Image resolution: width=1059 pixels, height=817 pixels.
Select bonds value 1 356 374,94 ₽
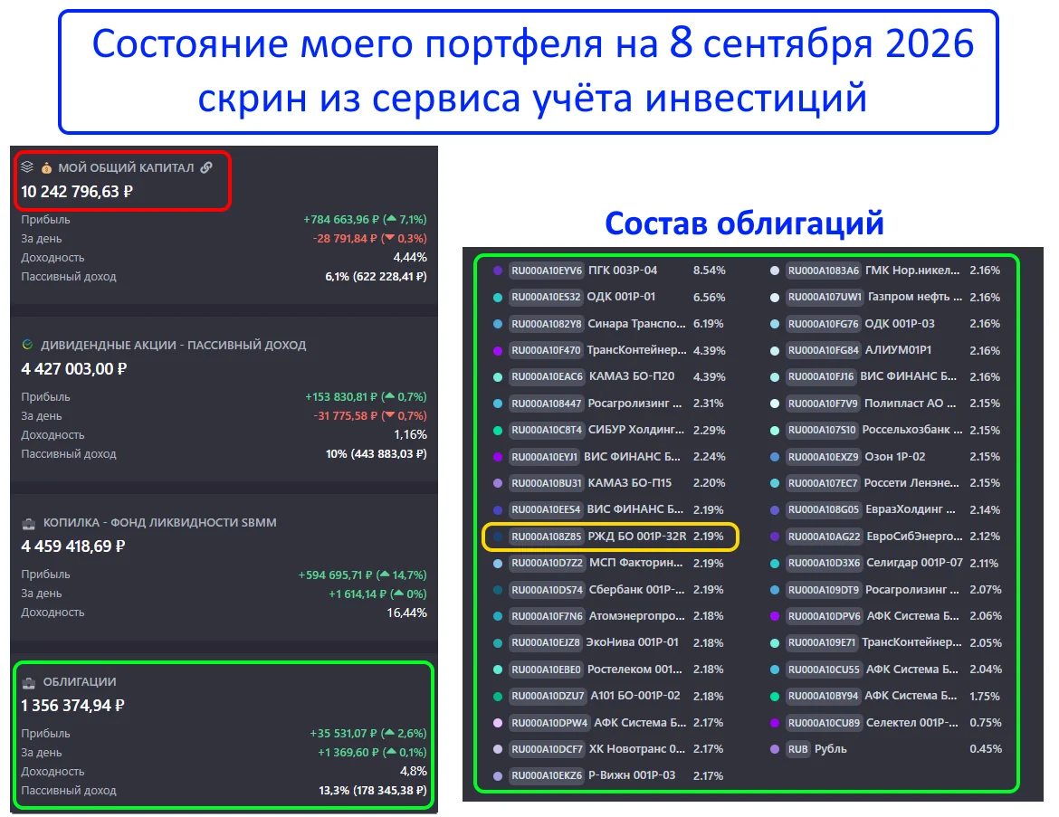click(x=73, y=706)
